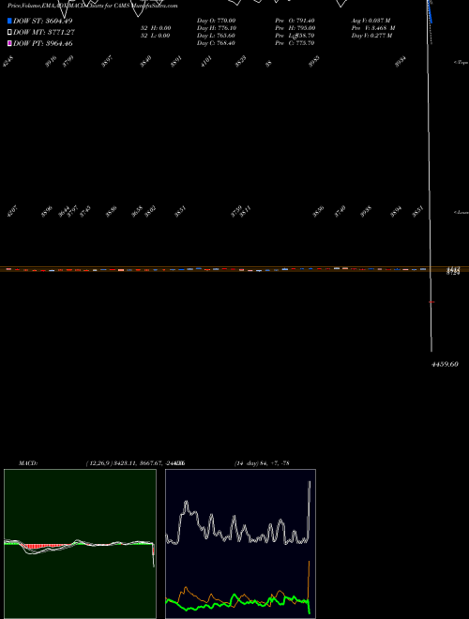Click the green line in the 14-day panel
Image resolution: width=469 pixels, height=619 pixels.
(237, 602)
